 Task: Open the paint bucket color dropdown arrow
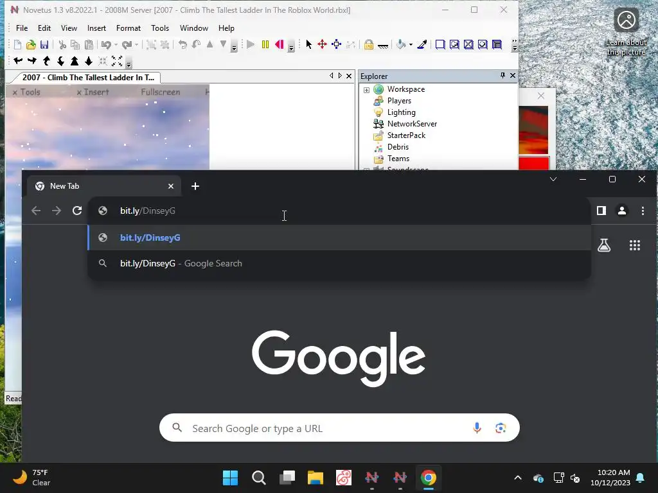411,44
